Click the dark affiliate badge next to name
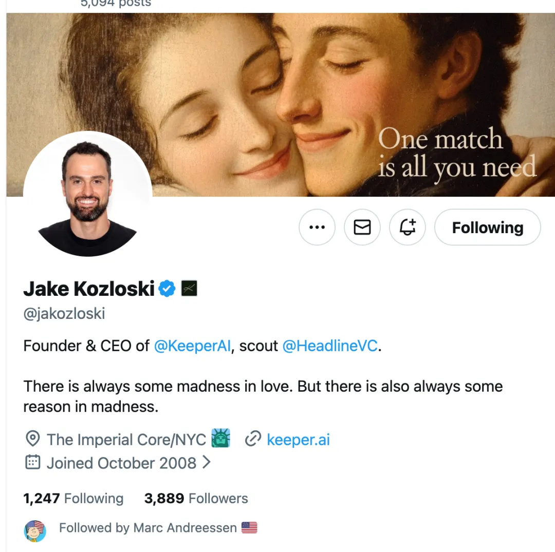Image resolution: width=555 pixels, height=552 pixels. tap(189, 289)
